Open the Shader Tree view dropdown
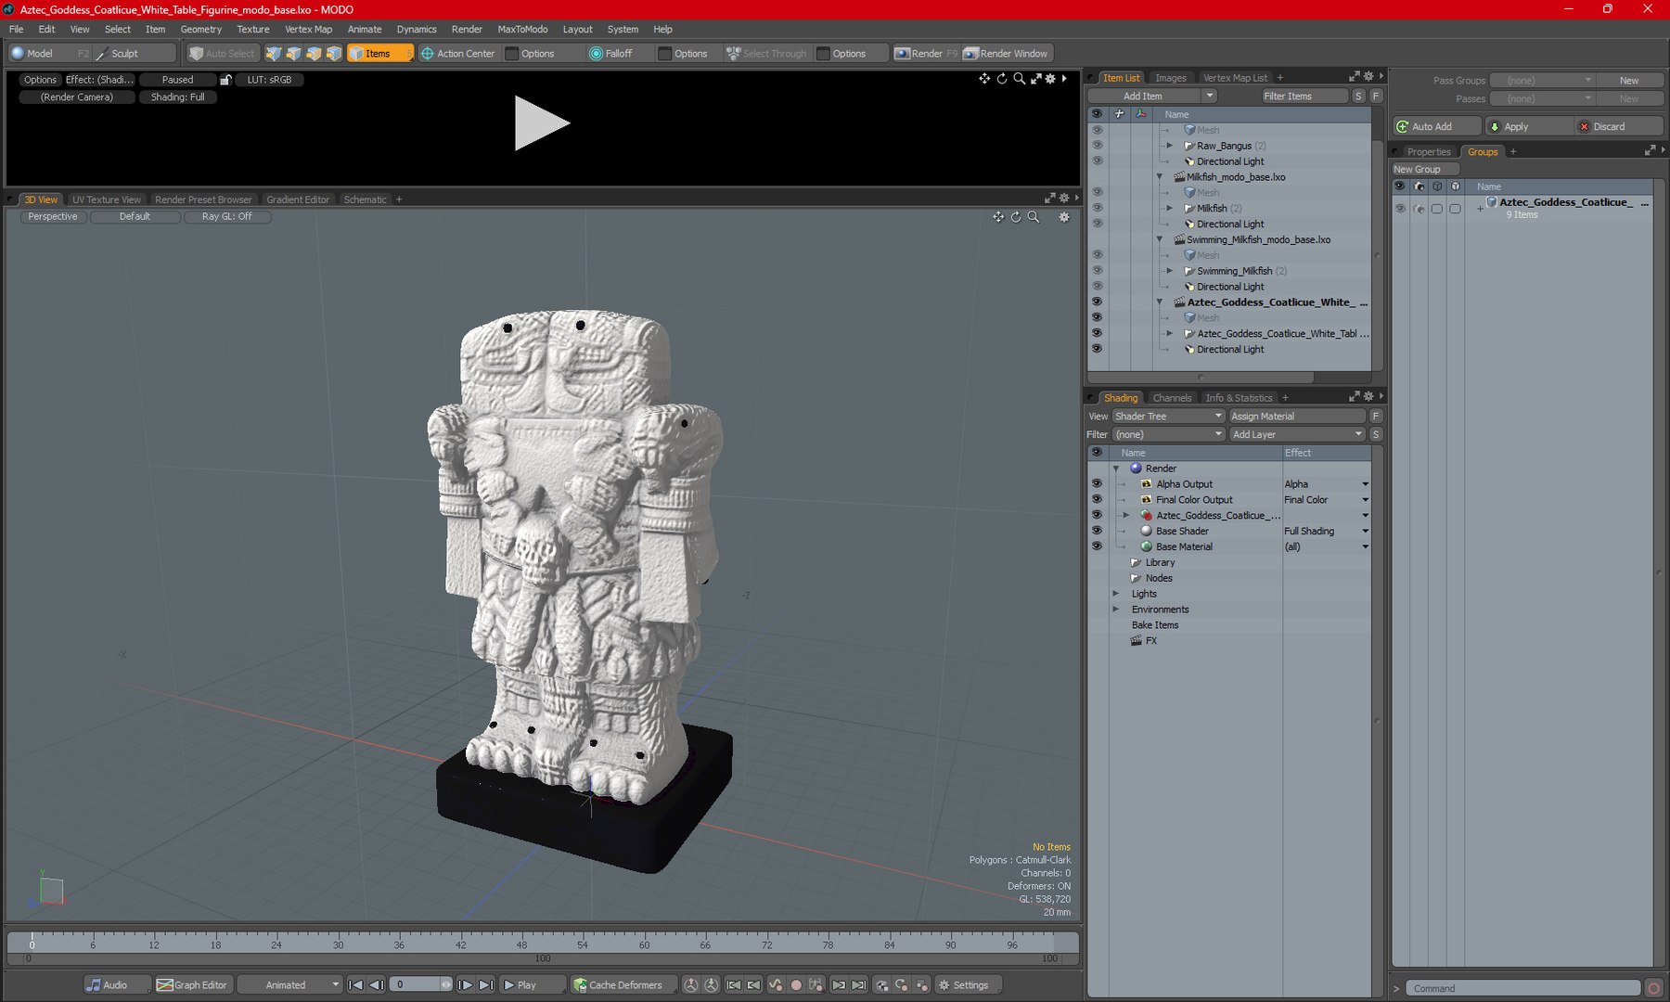The image size is (1670, 1002). (1168, 417)
